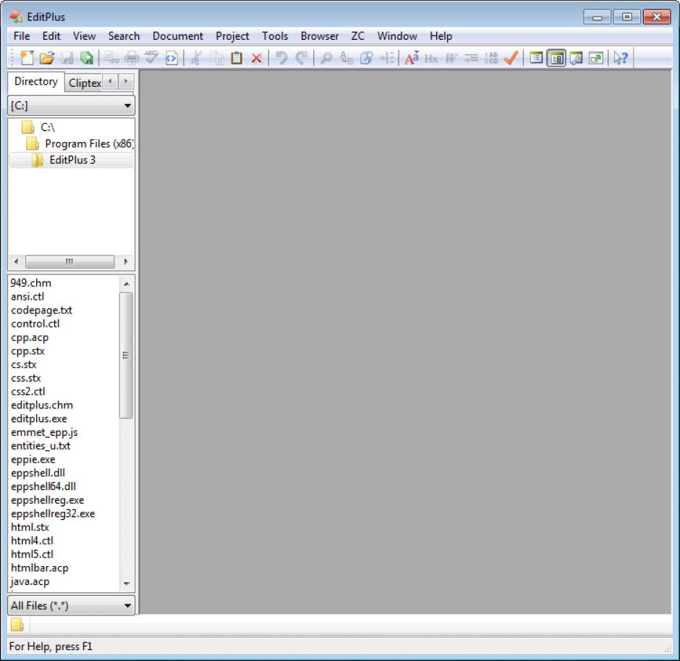The width and height of the screenshot is (680, 661).
Task: Click the Print Preview toolbar icon
Action: [x=112, y=58]
